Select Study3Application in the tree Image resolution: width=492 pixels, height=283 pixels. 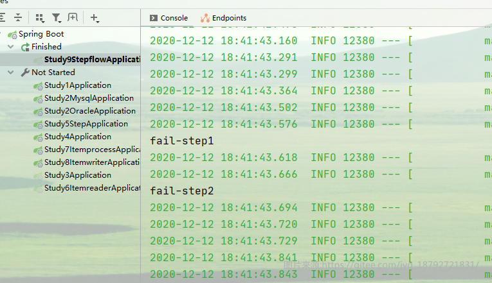click(x=78, y=175)
